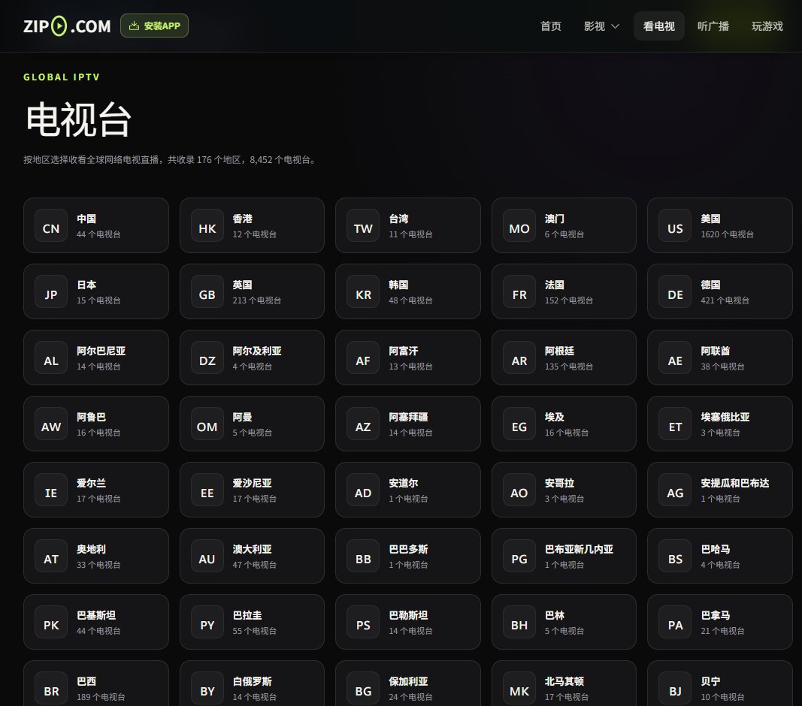802x706 pixels.
Task: Click the FR badge for 法国
Action: tap(519, 291)
